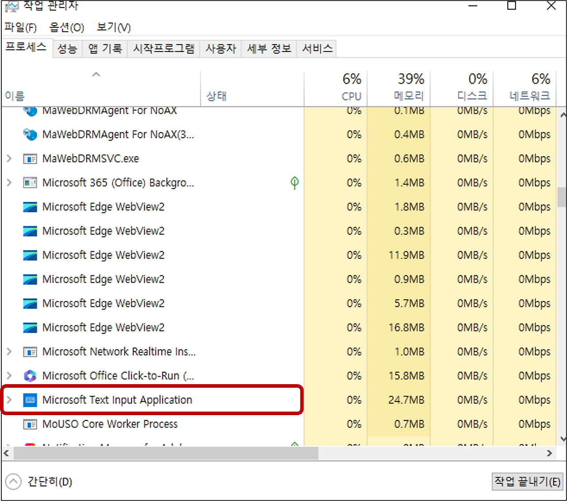Click the Microsoft Text Input Application icon

[30, 400]
